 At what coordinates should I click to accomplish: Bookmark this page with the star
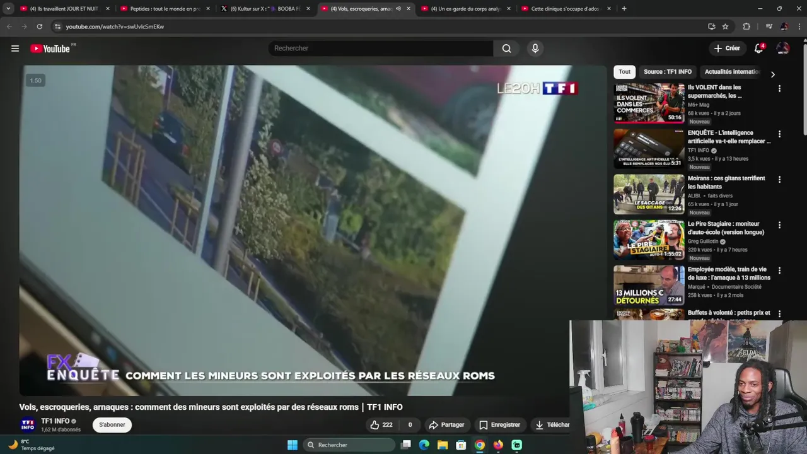pyautogui.click(x=725, y=26)
